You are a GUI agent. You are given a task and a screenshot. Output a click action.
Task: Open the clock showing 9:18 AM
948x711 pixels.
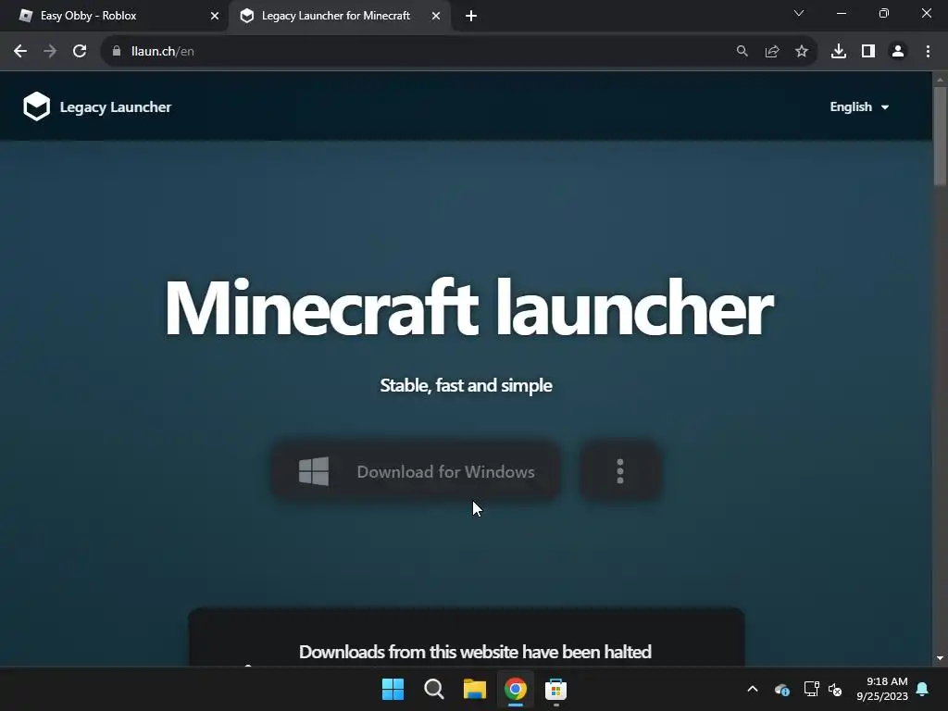882,689
